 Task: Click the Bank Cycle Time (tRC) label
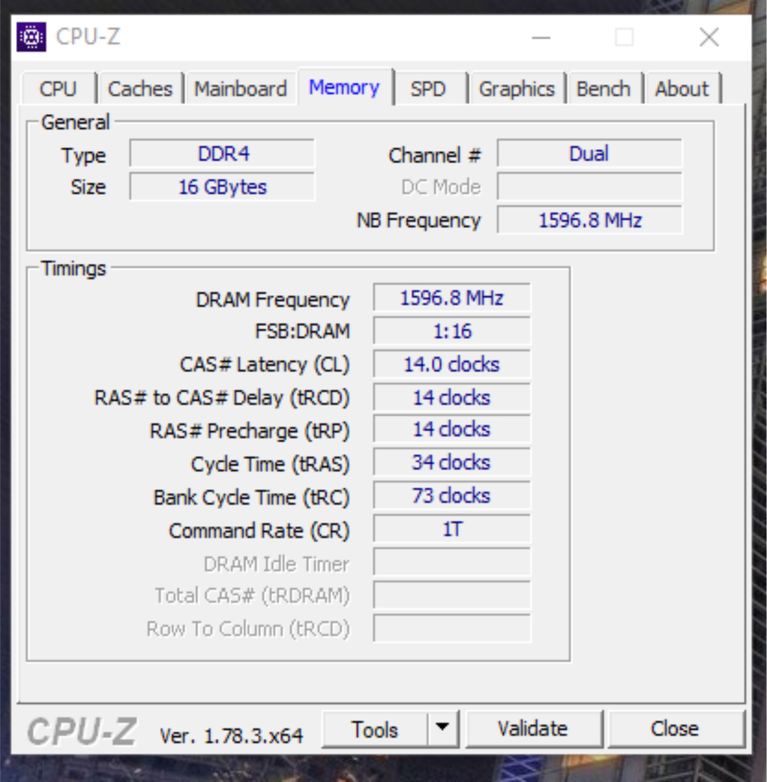point(251,498)
